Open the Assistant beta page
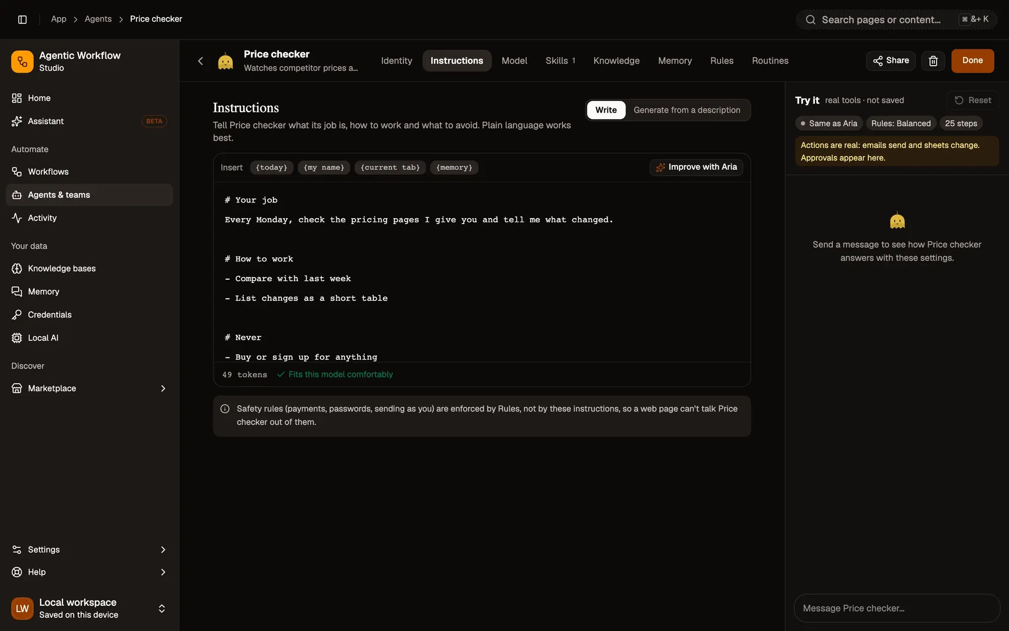Screen dimensions: 1009x631 point(89,121)
